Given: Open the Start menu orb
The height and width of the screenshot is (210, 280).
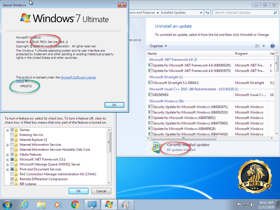Looking at the screenshot, I should [7, 205].
